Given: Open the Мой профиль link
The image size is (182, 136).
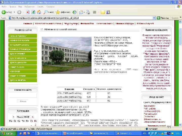Looking at the screenshot, I should tap(150, 109).
